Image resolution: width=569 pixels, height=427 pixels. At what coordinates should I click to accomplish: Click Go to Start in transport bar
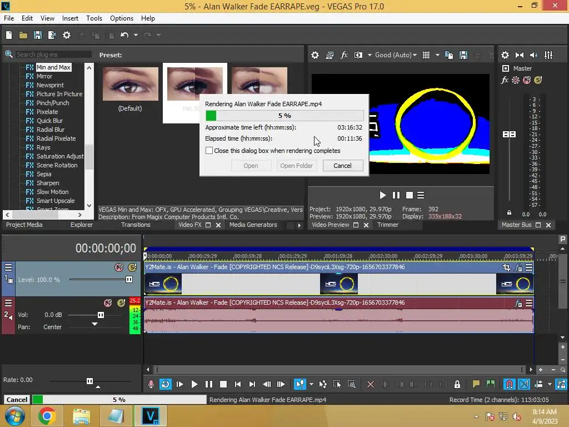click(238, 384)
